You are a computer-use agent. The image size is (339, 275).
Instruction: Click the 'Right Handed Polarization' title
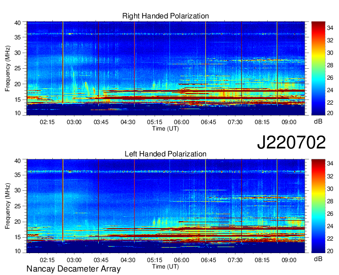[x=166, y=16]
